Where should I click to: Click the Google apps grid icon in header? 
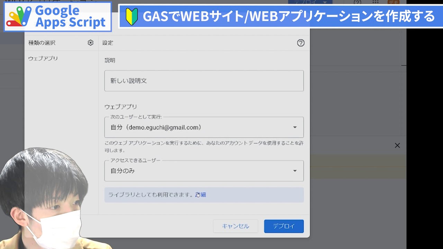376,2
